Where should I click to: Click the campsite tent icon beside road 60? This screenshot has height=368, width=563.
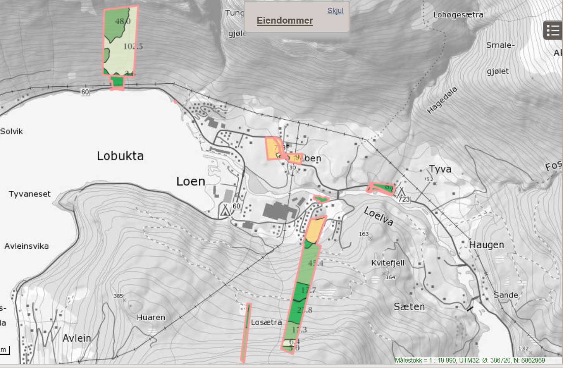225,210
